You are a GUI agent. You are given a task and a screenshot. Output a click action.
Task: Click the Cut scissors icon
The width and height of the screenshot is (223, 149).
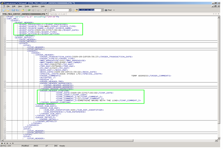click(38, 10)
